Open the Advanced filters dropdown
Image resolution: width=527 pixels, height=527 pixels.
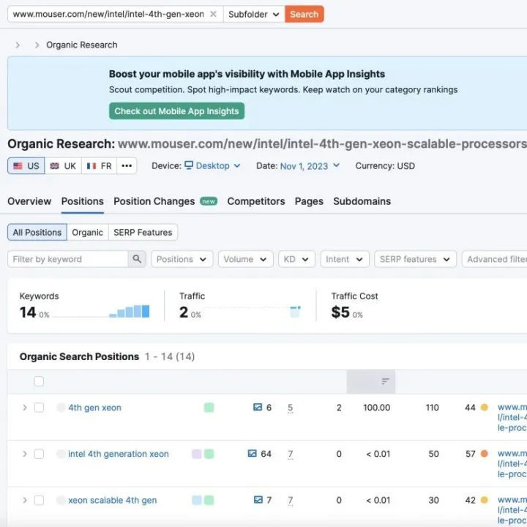coord(494,259)
